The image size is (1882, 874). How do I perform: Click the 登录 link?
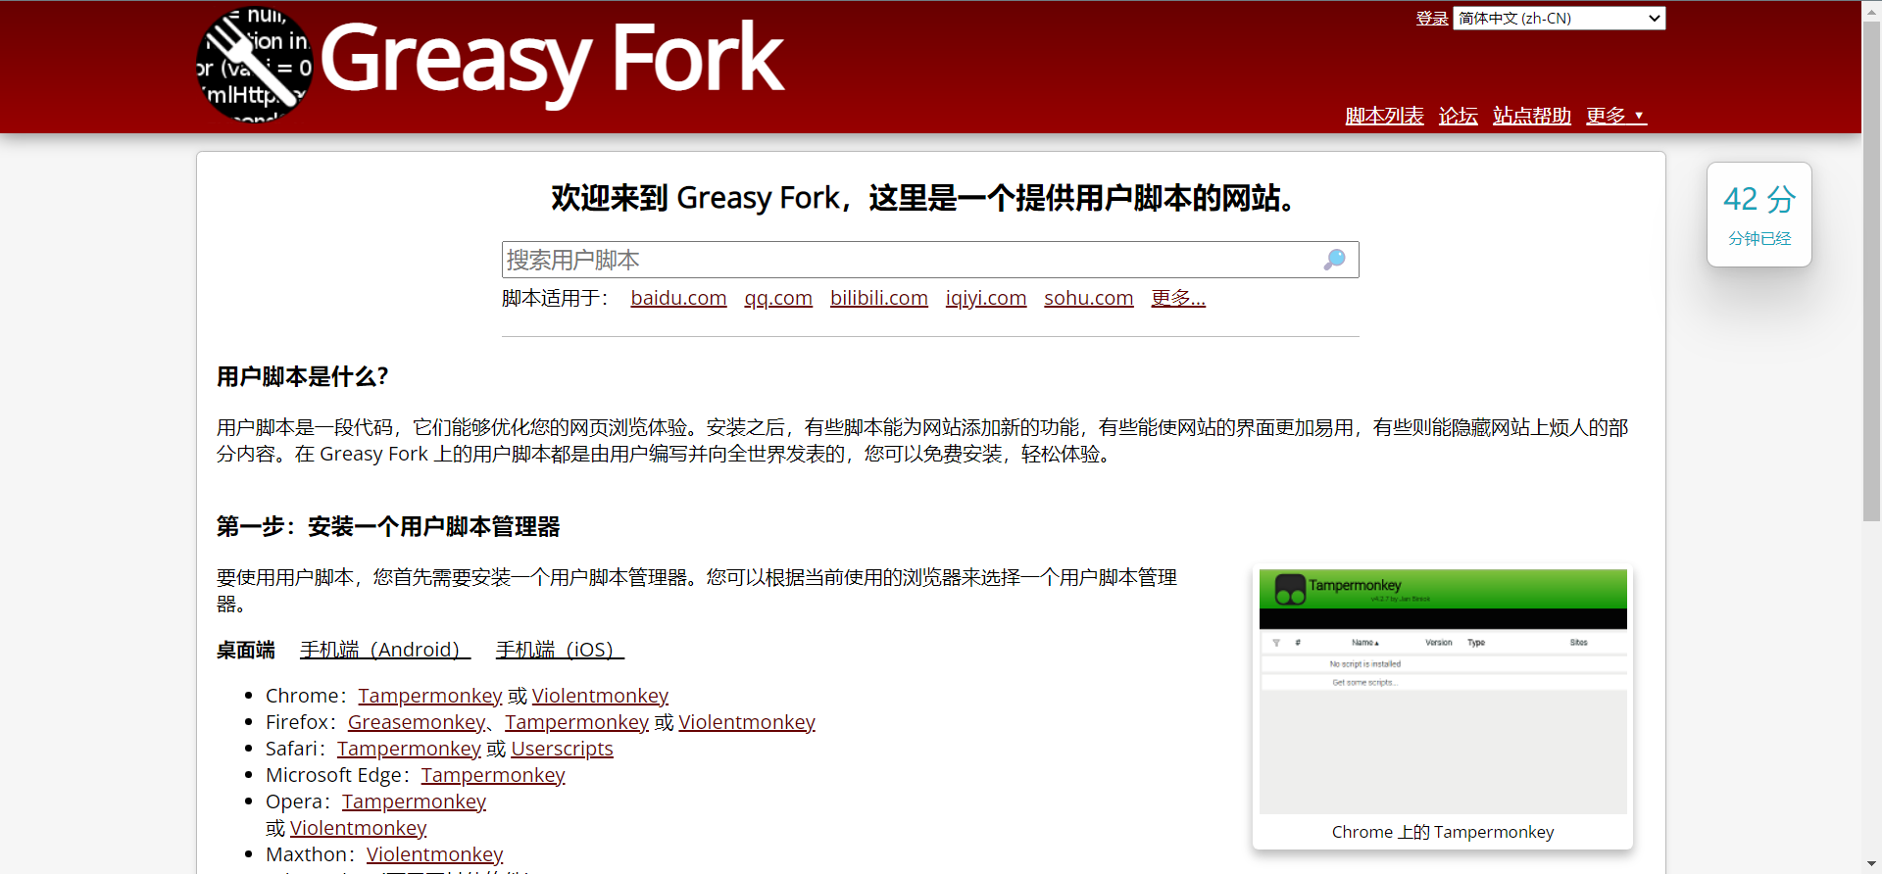click(1431, 19)
